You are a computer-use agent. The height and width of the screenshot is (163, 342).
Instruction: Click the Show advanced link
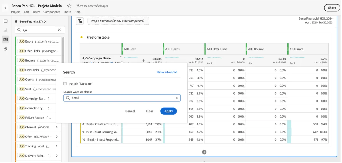coord(167,72)
